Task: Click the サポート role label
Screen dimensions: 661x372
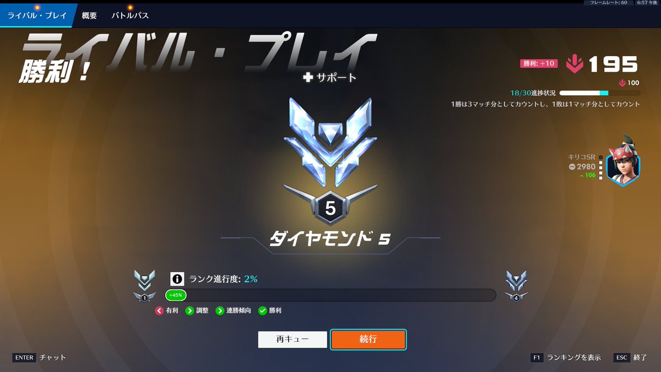Action: [x=336, y=78]
